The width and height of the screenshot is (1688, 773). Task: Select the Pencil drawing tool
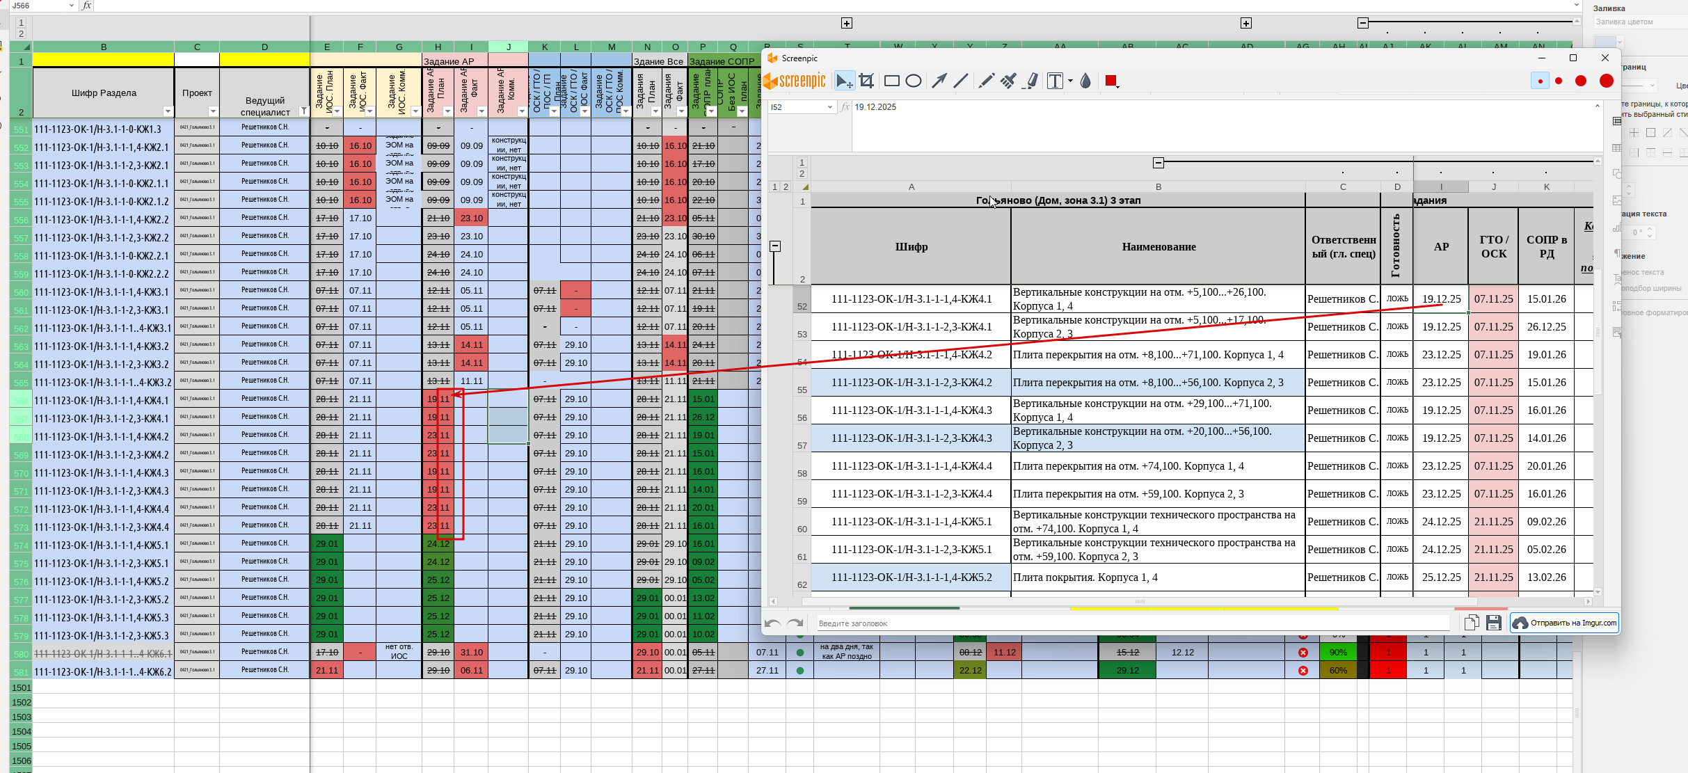pyautogui.click(x=985, y=81)
